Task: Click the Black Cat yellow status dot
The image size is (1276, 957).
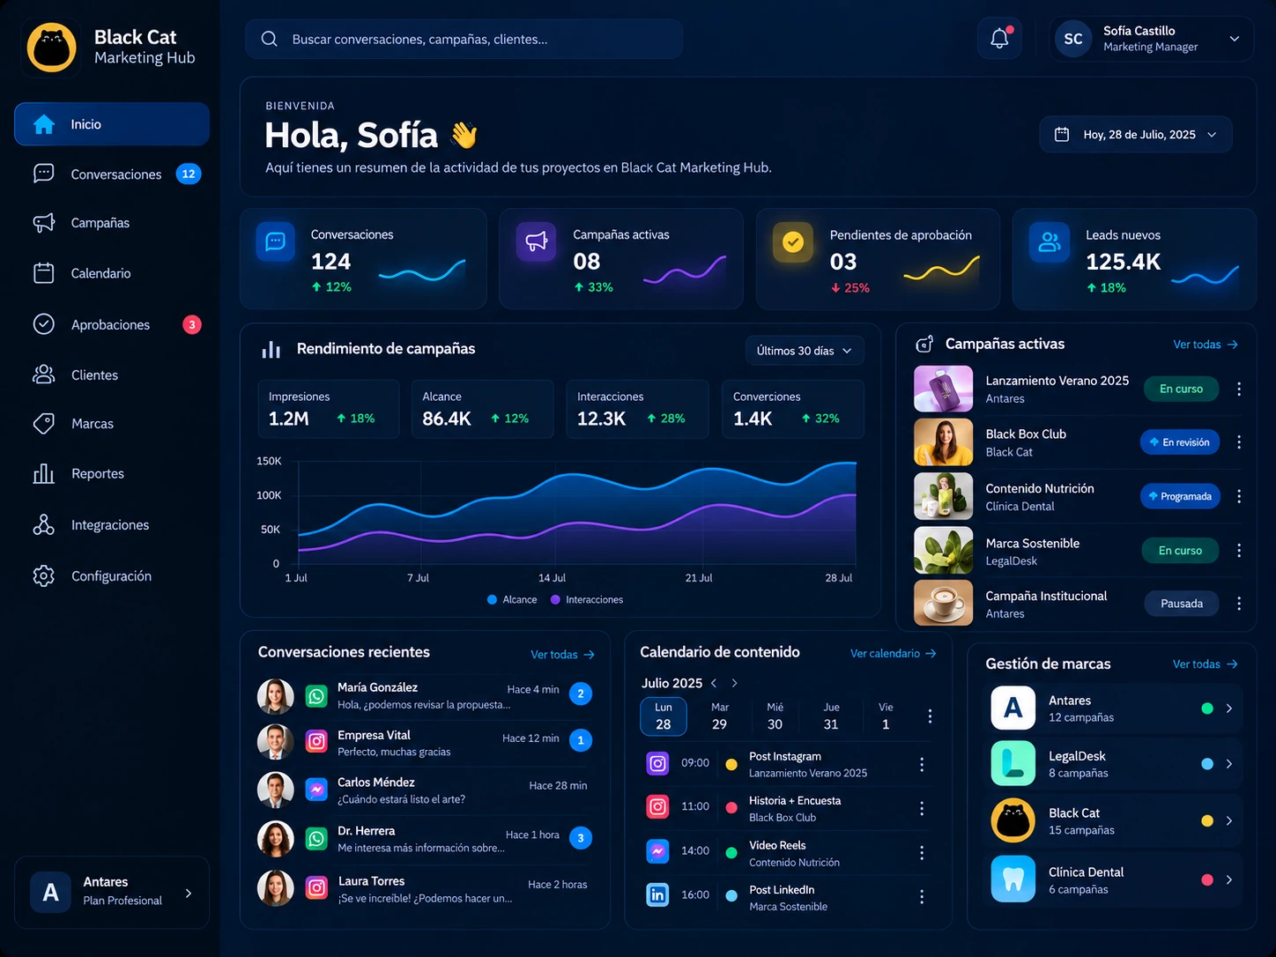Action: click(x=1207, y=820)
